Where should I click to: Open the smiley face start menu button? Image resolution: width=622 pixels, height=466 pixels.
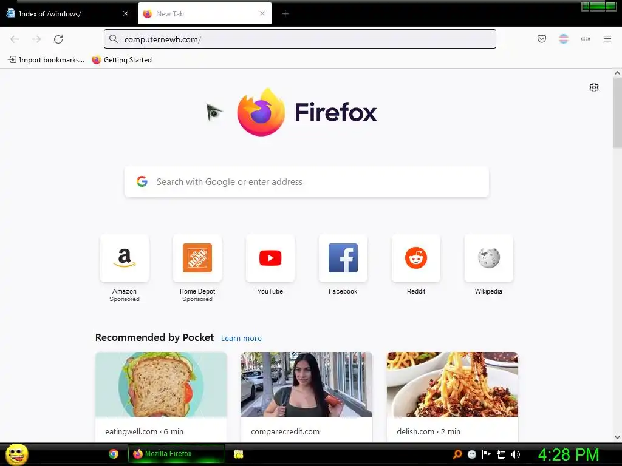click(x=16, y=454)
